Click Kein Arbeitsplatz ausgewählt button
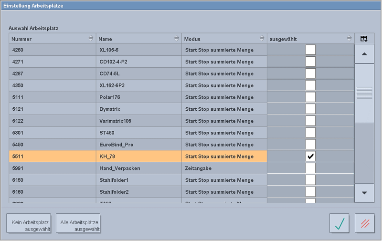This screenshot has height=241, width=382. [x=28, y=223]
